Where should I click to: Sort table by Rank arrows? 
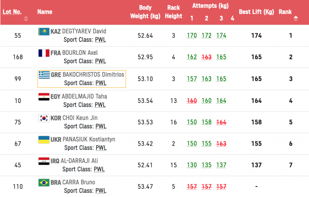296,18
